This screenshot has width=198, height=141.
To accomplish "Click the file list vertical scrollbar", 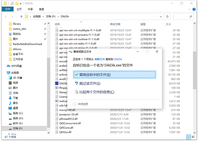I will point(195,70).
